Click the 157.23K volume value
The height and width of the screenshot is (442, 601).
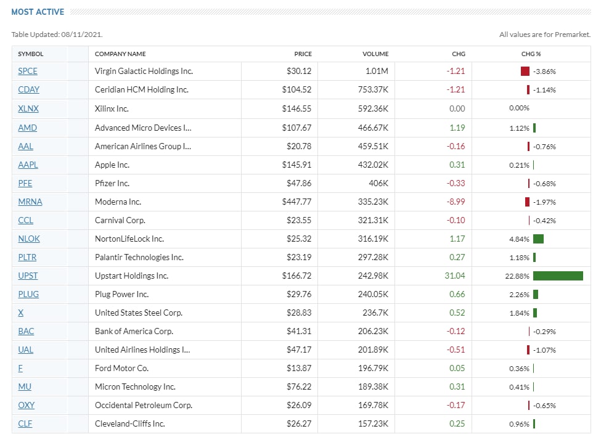(x=374, y=424)
